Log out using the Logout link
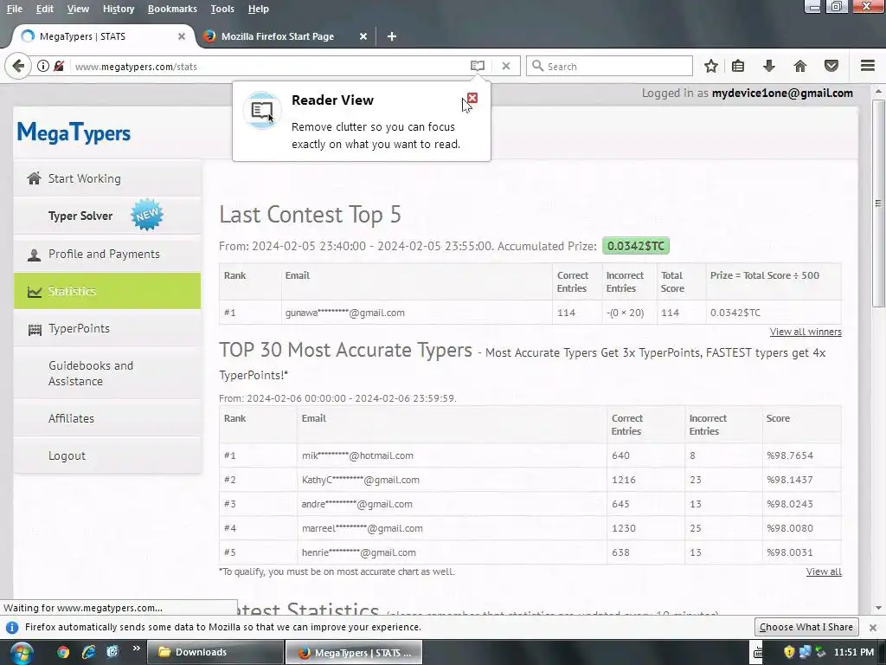Screen dimensions: 886x665 [x=107, y=455]
